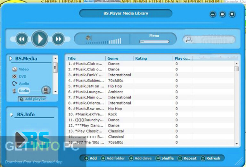Sort by the Title column header
Screen dimensions: 246x167
click(71, 58)
